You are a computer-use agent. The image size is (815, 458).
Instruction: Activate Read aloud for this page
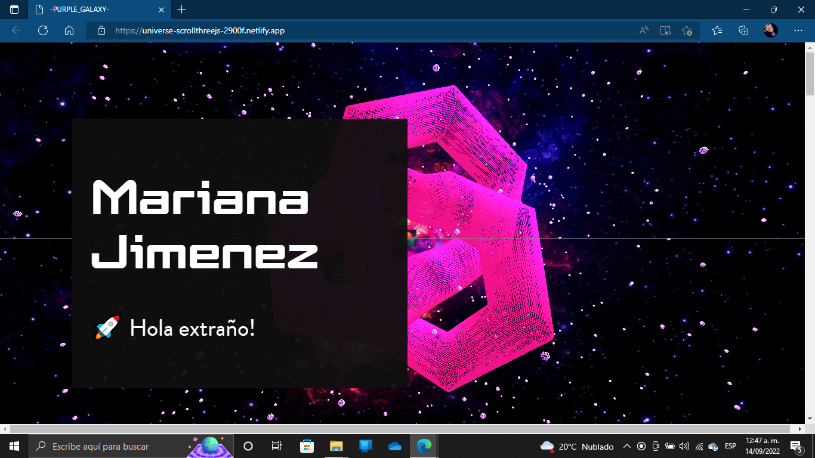(643, 30)
